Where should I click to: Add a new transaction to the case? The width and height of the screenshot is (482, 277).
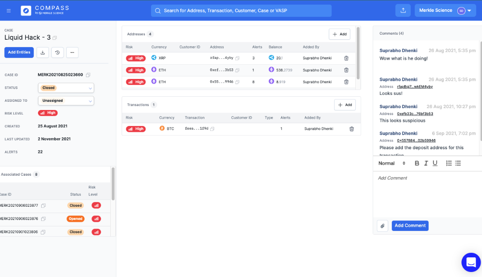[345, 105]
